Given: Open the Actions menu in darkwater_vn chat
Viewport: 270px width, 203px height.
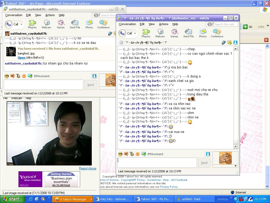Looking at the screenshot, I should (163, 24).
